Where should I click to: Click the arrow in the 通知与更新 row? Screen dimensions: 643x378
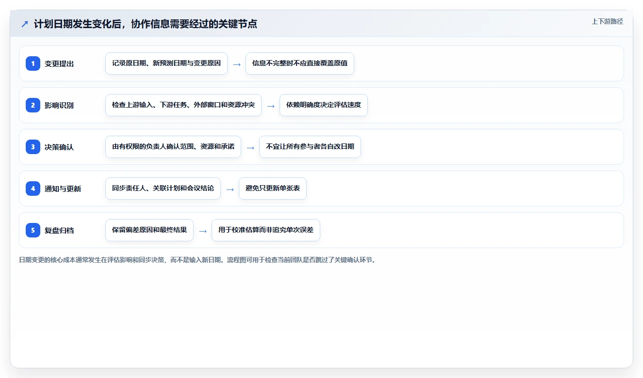click(230, 189)
